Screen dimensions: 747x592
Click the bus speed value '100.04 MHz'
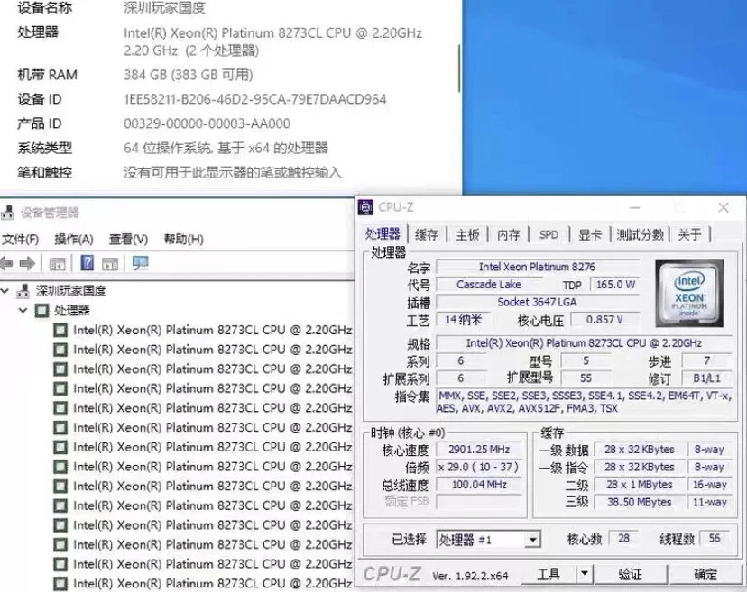coord(479,485)
